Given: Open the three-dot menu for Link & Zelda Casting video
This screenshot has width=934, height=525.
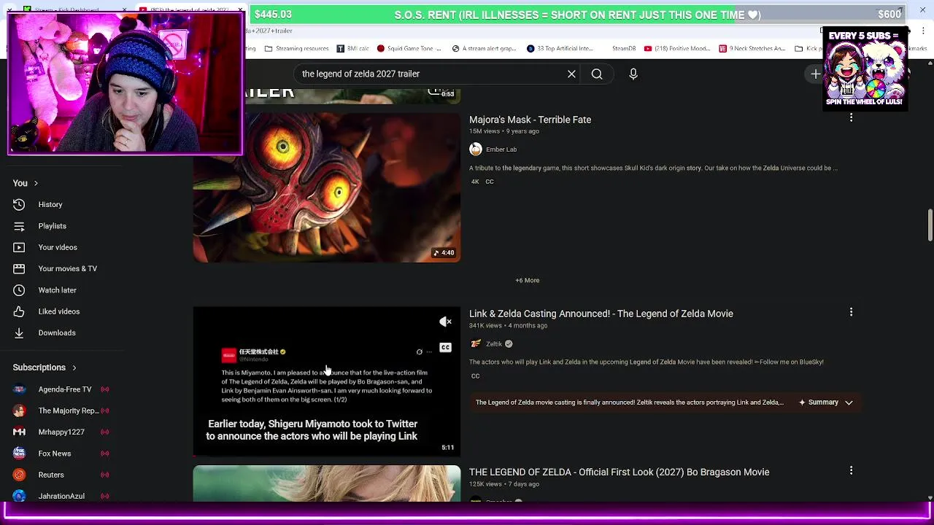Looking at the screenshot, I should [x=851, y=312].
